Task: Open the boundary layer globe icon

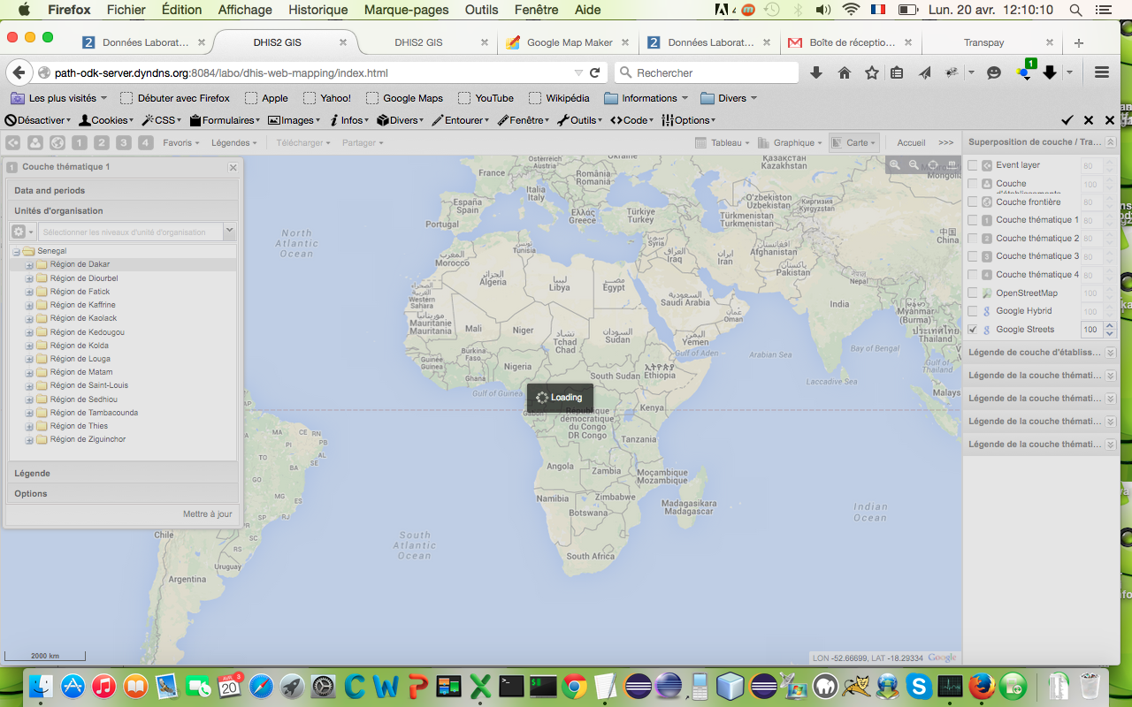Action: click(x=57, y=143)
